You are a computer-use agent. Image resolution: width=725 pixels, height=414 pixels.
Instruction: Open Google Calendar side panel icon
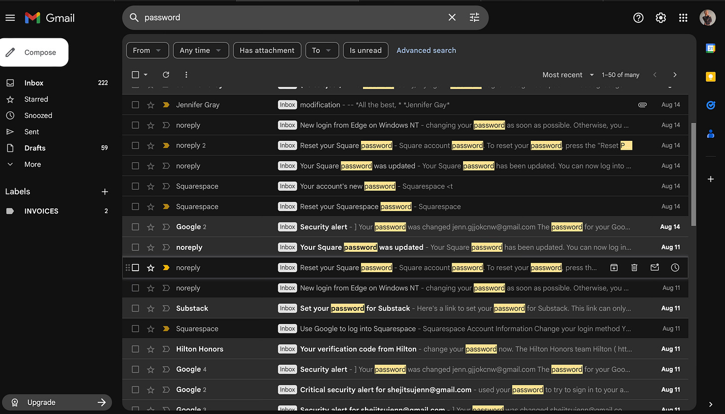tap(711, 48)
